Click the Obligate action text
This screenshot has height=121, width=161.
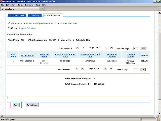[144, 61]
